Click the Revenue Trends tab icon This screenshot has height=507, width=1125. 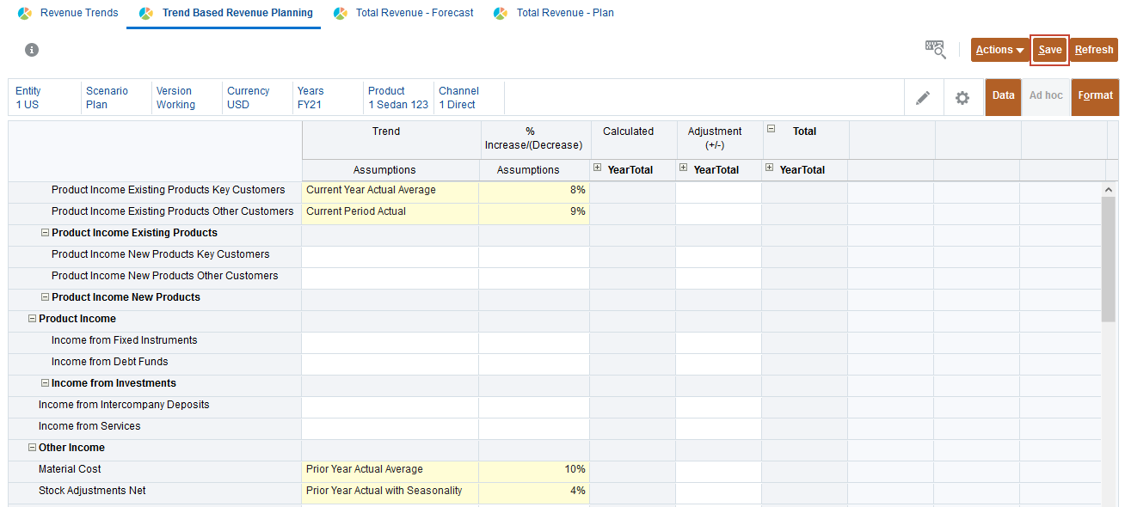25,14
